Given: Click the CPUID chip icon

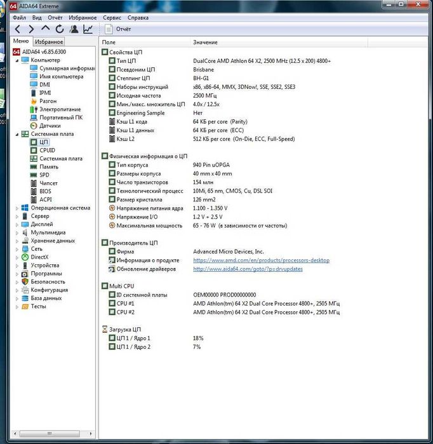Looking at the screenshot, I should [34, 151].
